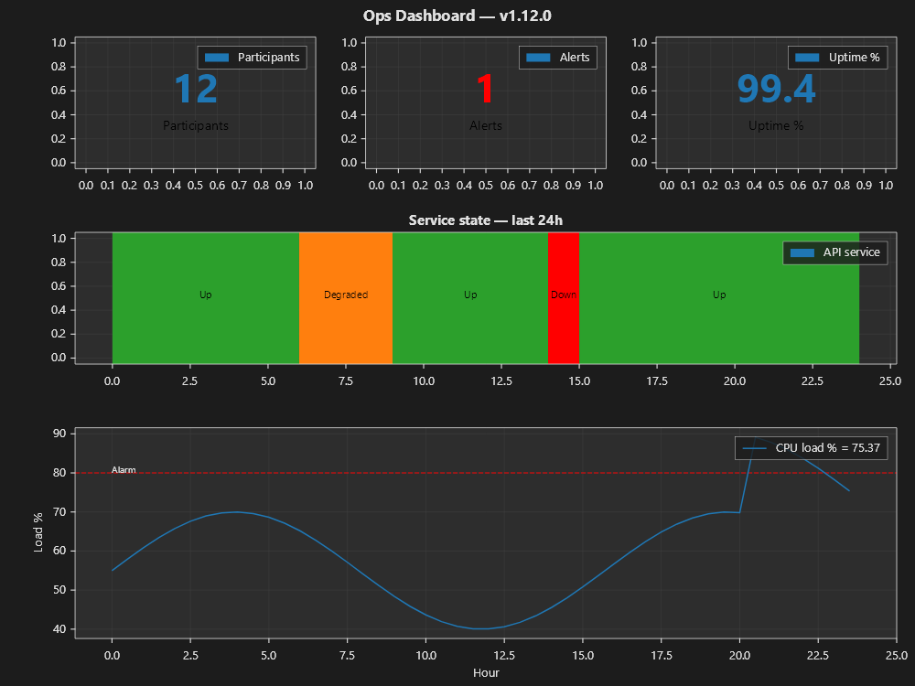This screenshot has width=915, height=686.
Task: Click the Alerts legend color swatch
Action: point(538,58)
